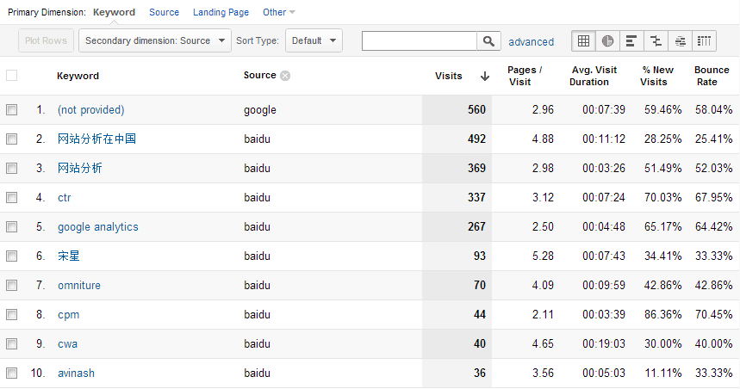Open the Sort Type Default dropdown
This screenshot has height=389, width=740.
point(314,40)
